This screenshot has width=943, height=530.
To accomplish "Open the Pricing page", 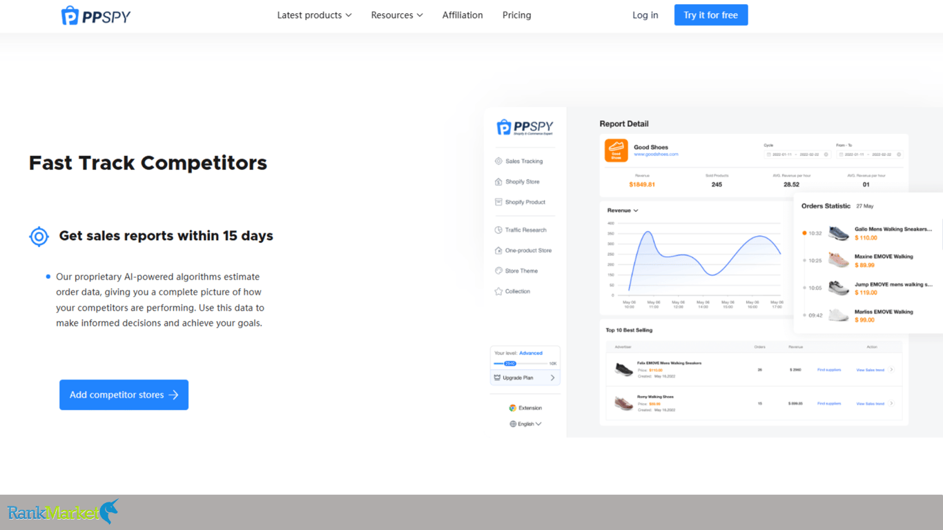I will 517,15.
